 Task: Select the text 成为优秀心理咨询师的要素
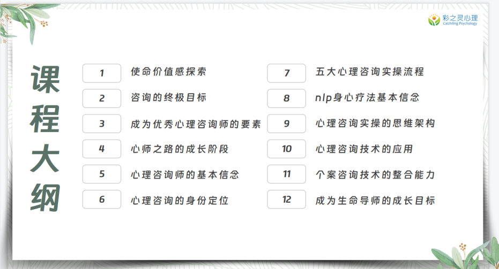[196, 124]
